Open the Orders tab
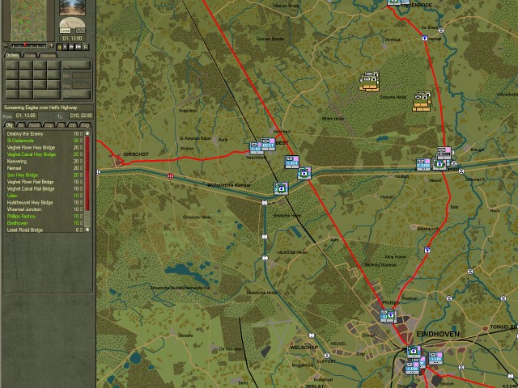Screen dimensions: 518x388 pos(13,56)
